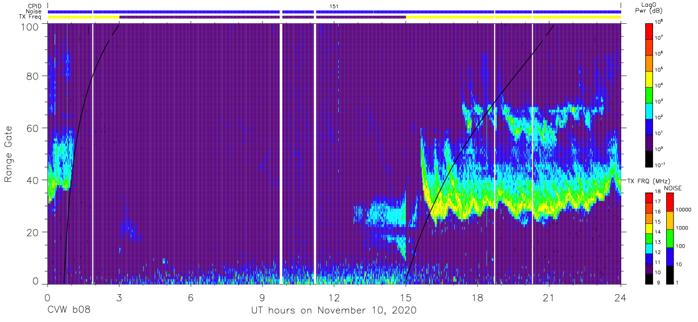698x322 pixels.
Task: Click x-axis hour tick label '12'
Action: pyautogui.click(x=334, y=297)
